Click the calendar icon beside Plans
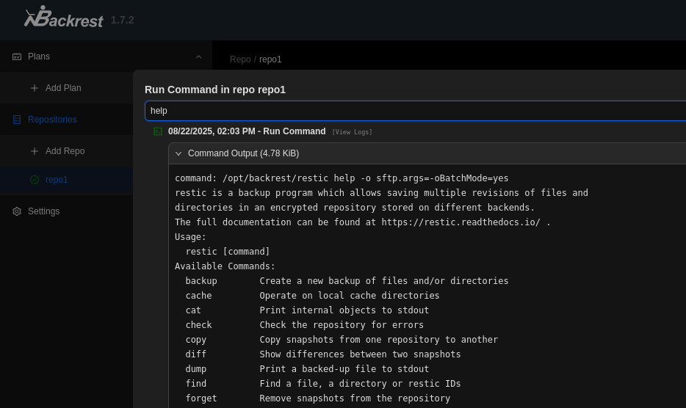Viewport: 686px width, 408px height. 17,57
